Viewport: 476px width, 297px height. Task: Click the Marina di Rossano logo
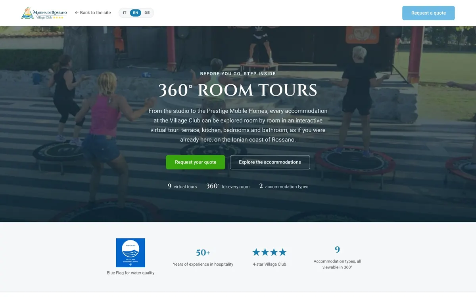click(44, 13)
